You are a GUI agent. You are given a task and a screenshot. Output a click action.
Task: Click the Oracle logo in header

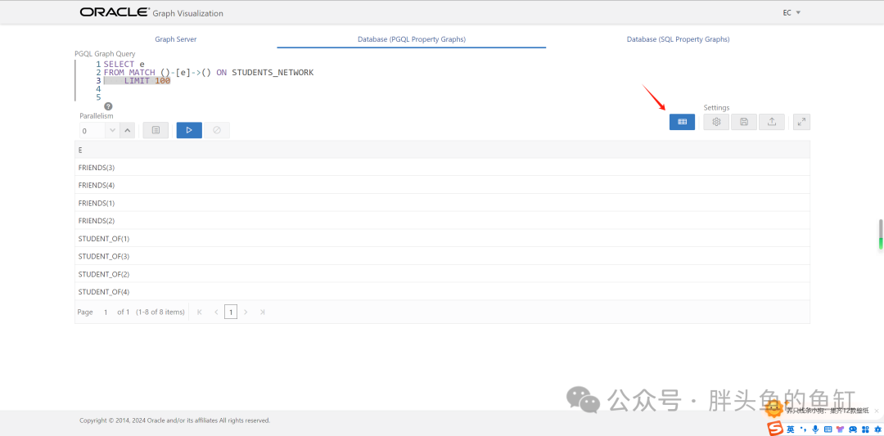point(115,12)
